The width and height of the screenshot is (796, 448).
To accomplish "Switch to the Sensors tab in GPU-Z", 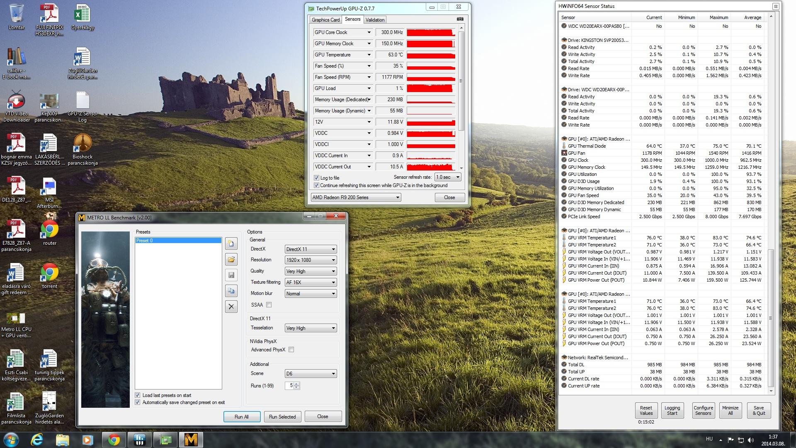I will [x=352, y=19].
